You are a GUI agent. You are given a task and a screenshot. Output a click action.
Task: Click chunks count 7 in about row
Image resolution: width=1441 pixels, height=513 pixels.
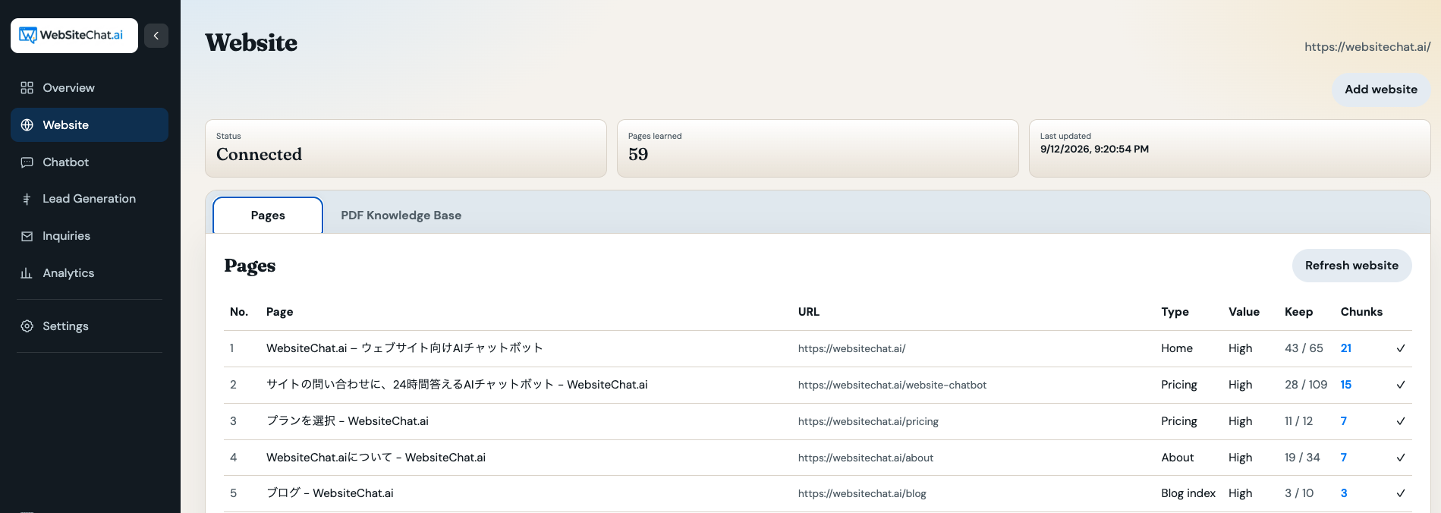1344,458
